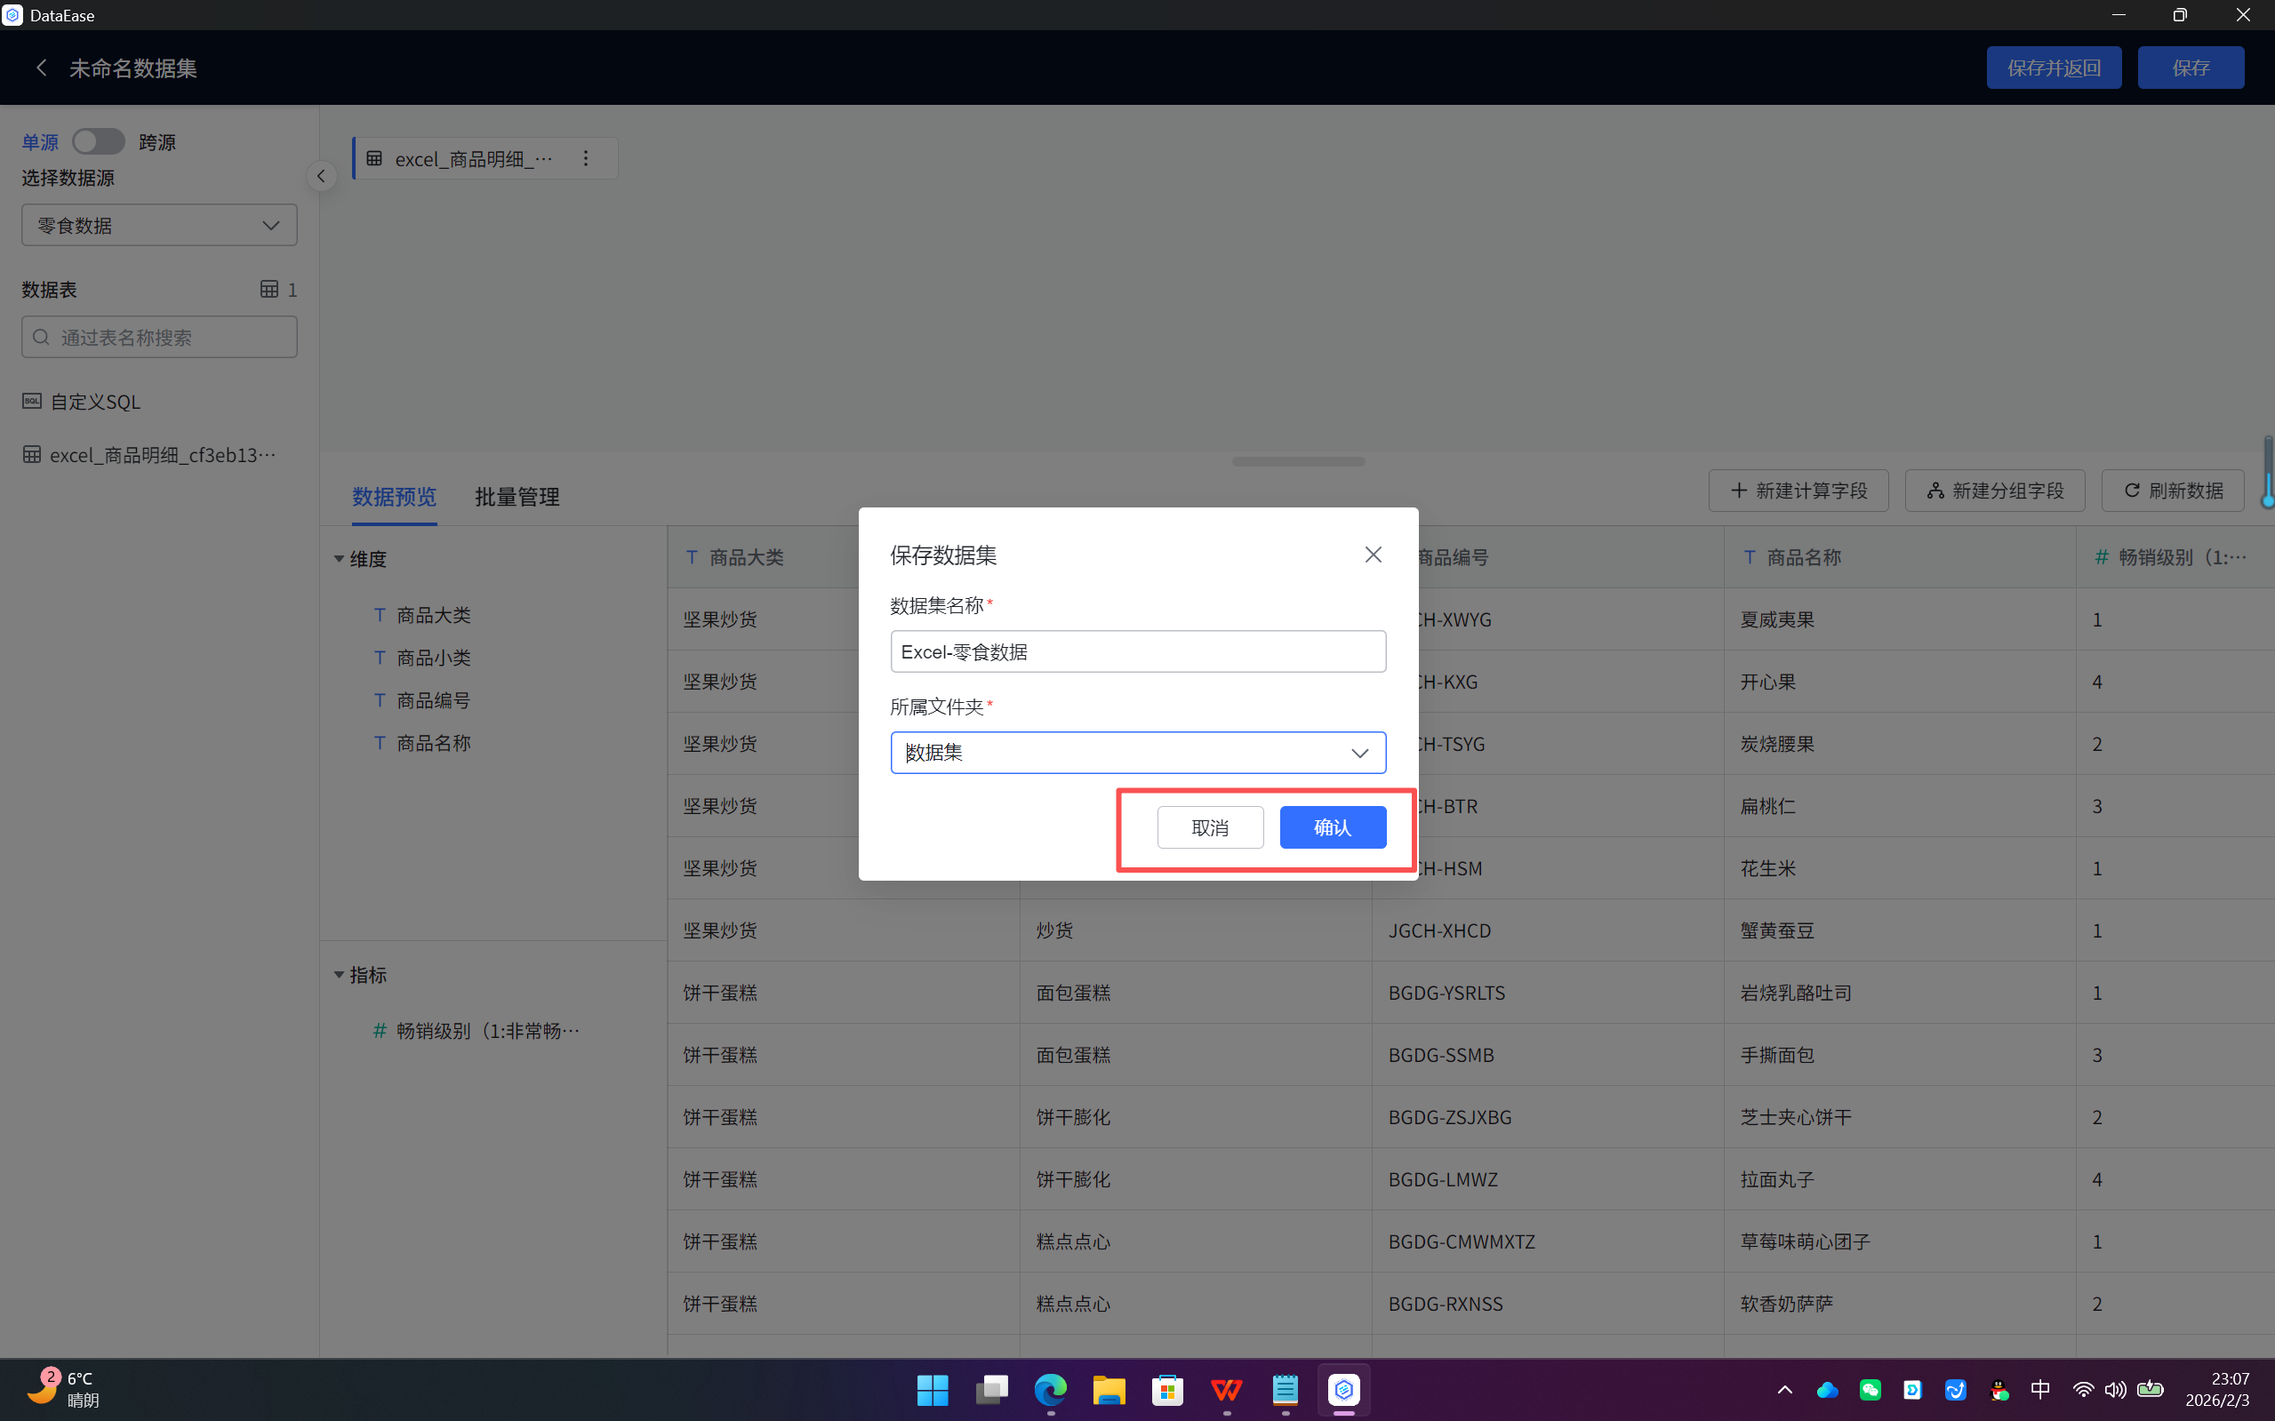2275x1421 pixels.
Task: Click 刷新数据 refresh button
Action: pyautogui.click(x=2174, y=491)
